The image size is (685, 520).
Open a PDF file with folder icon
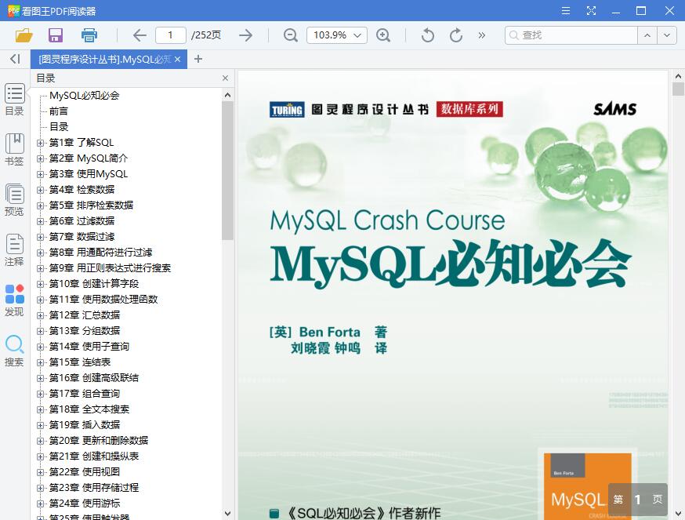(24, 35)
